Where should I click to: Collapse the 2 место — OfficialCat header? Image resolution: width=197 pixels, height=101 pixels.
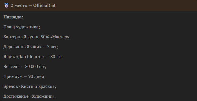coord(98,6)
